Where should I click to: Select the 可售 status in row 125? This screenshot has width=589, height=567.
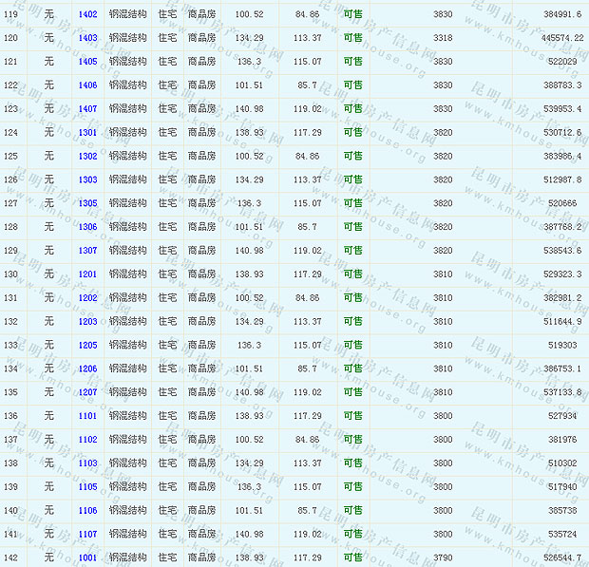click(352, 157)
